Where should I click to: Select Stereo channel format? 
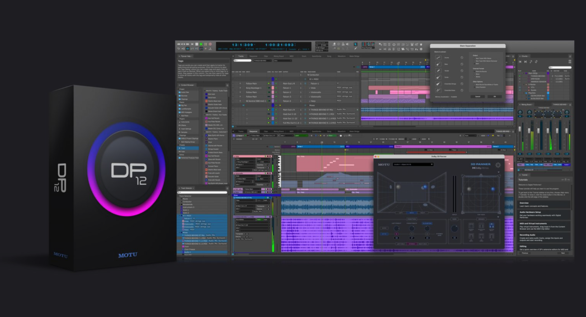pos(477,77)
